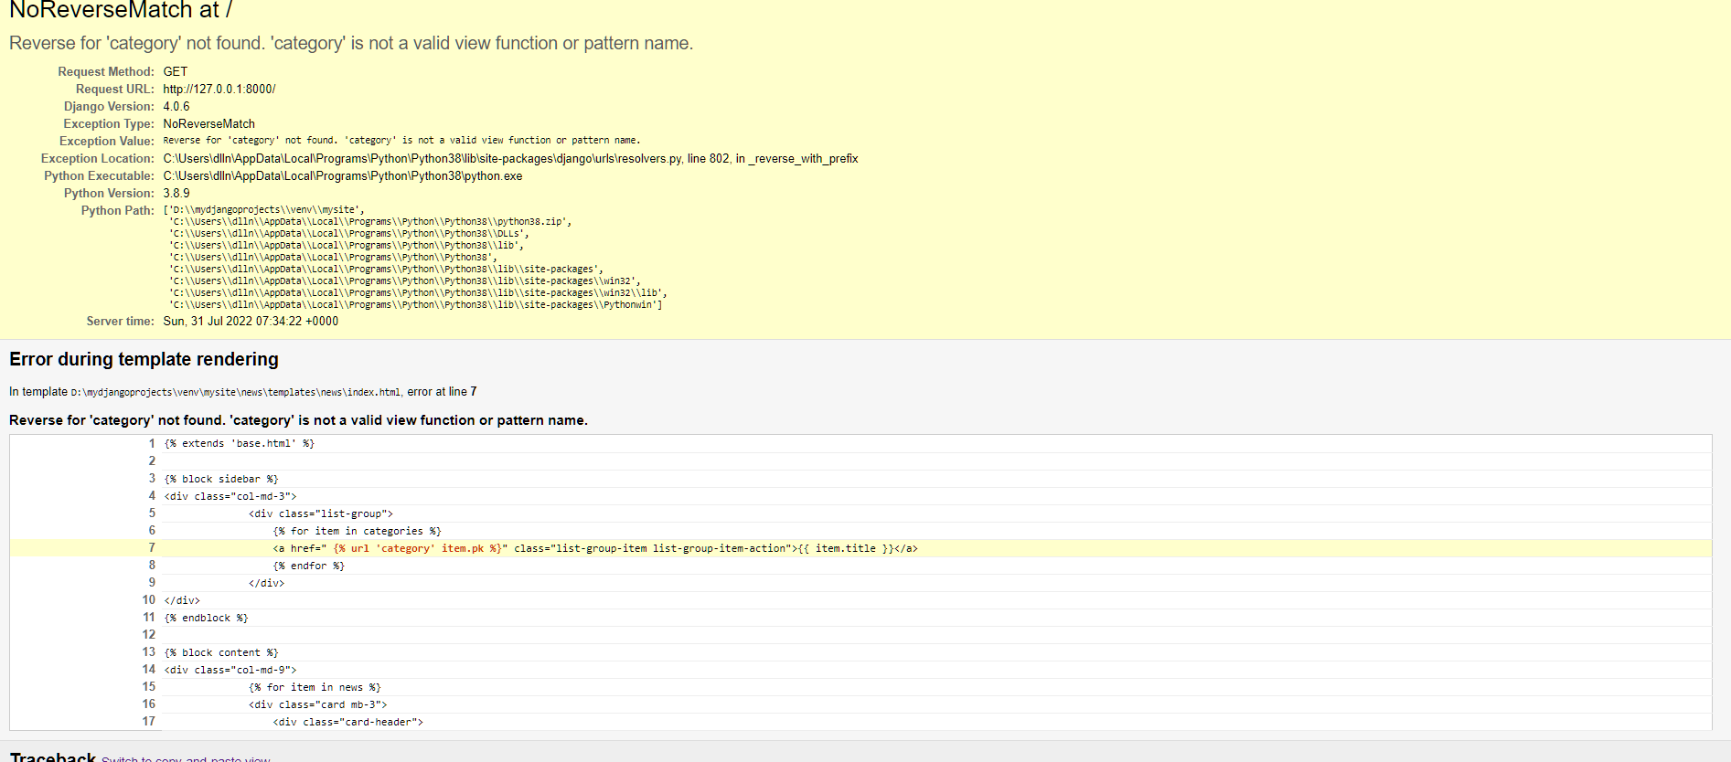Select the monospace exception value message
The image size is (1731, 762).
coord(401,141)
